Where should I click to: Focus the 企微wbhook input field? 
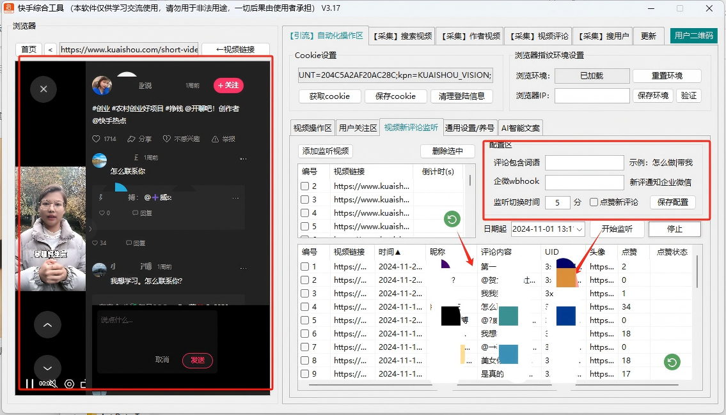[x=585, y=182]
